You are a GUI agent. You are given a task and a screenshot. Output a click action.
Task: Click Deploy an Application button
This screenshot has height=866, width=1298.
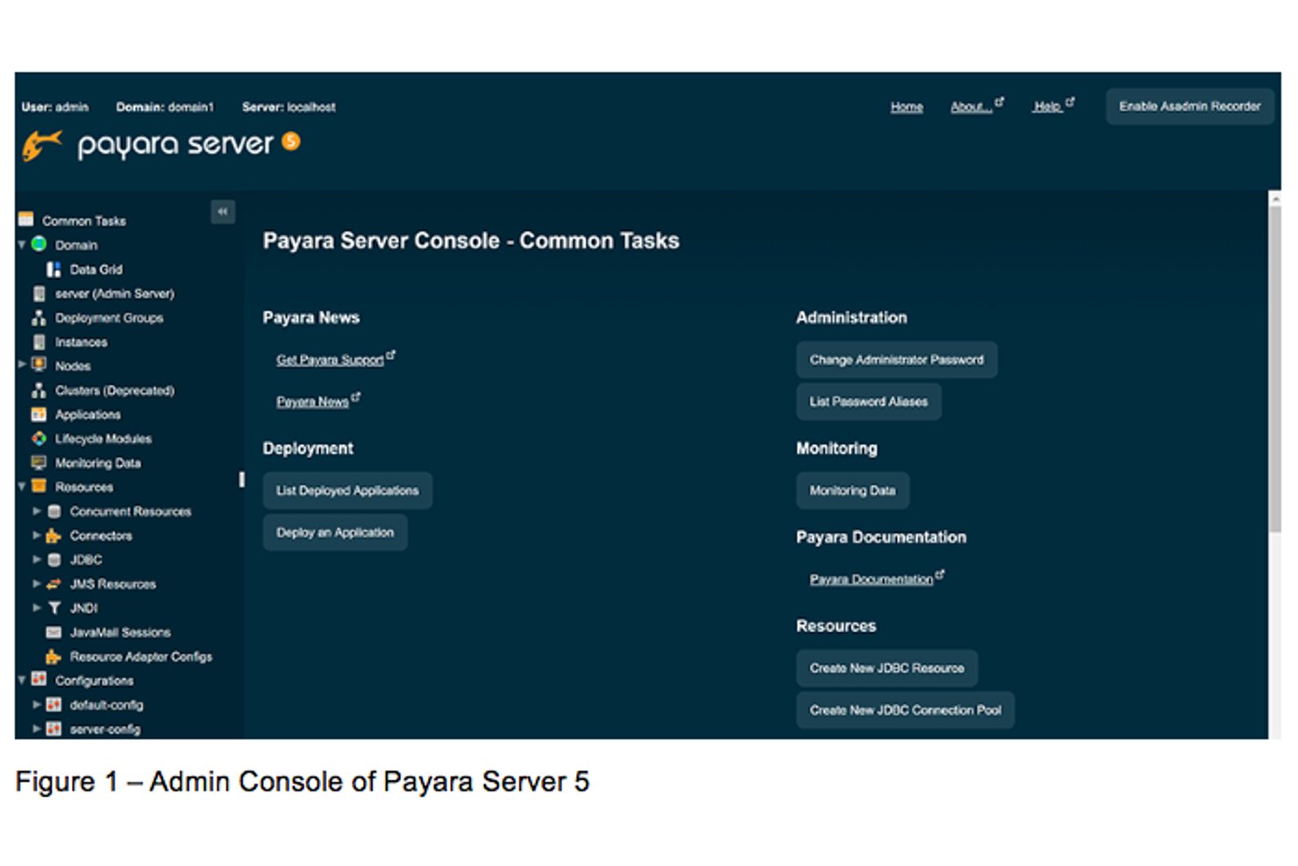click(335, 533)
